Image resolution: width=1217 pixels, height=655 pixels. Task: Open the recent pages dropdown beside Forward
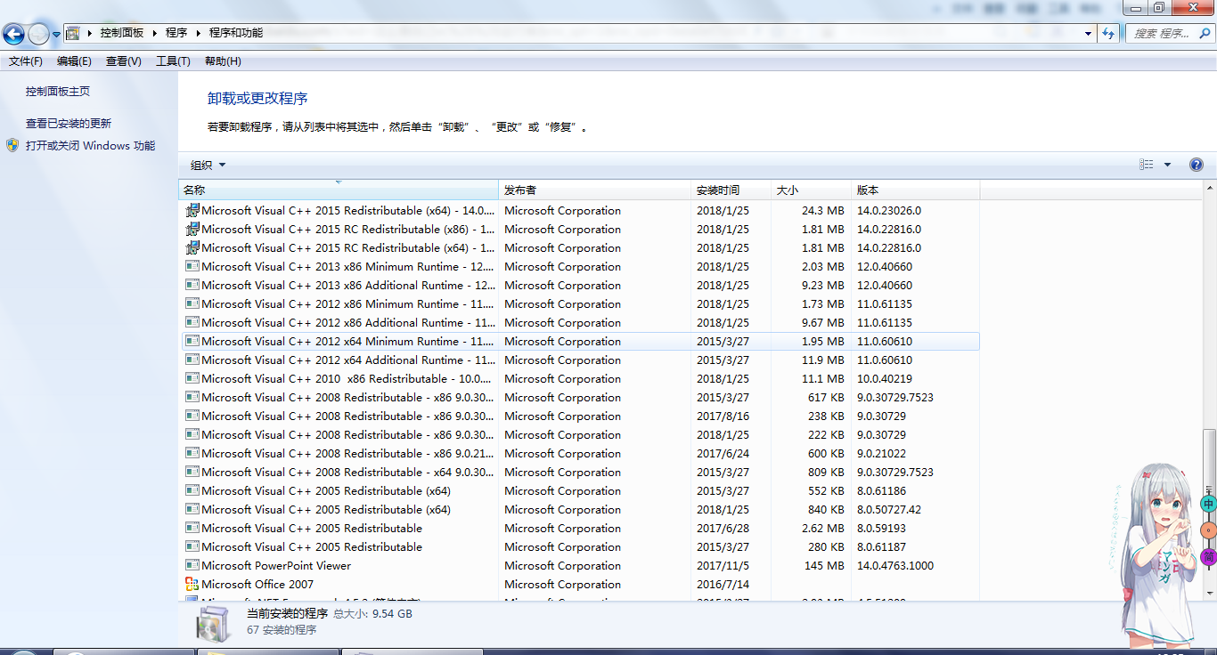click(x=56, y=35)
